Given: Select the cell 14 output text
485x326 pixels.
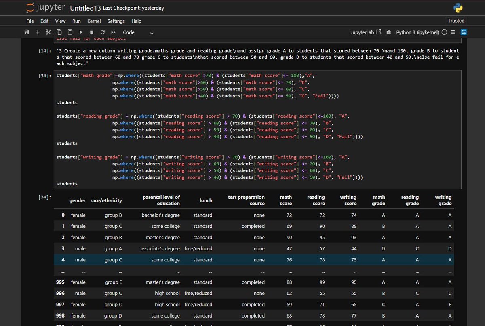Looking at the screenshot, I should [x=257, y=57].
